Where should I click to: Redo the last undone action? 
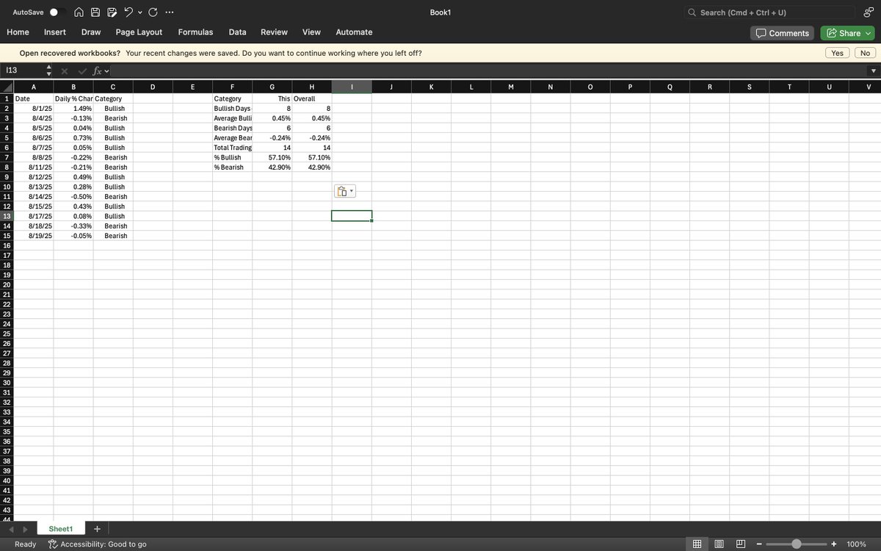(x=153, y=12)
